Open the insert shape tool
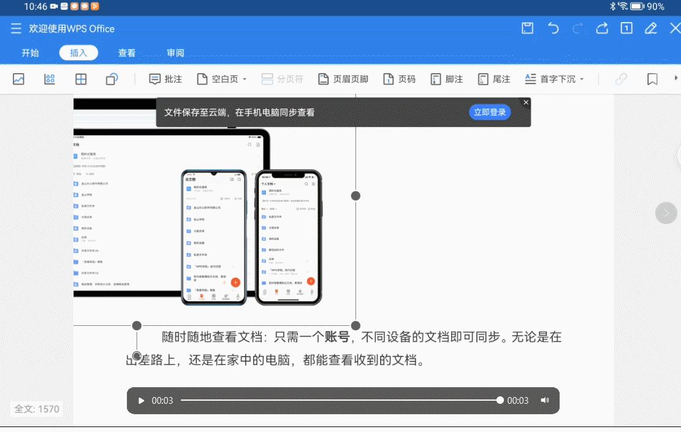This screenshot has height=432, width=681. (x=111, y=79)
